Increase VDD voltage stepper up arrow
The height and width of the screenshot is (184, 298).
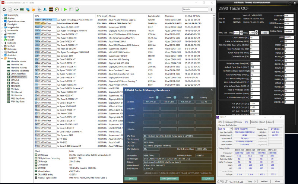pos(241,32)
